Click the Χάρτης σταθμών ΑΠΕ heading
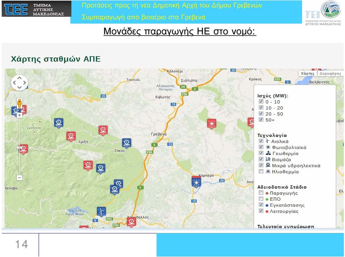 tap(56, 59)
